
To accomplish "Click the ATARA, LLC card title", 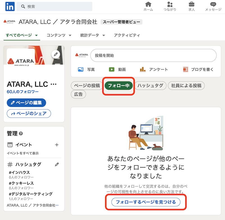I will coord(32,84).
